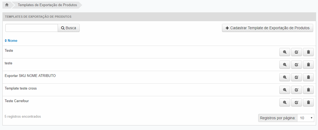This screenshot has height=130, width=318.
Task: Delete the lowercase 'teste' template
Action: click(308, 65)
